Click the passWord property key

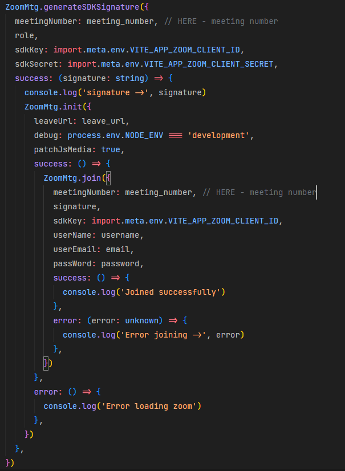(72, 264)
